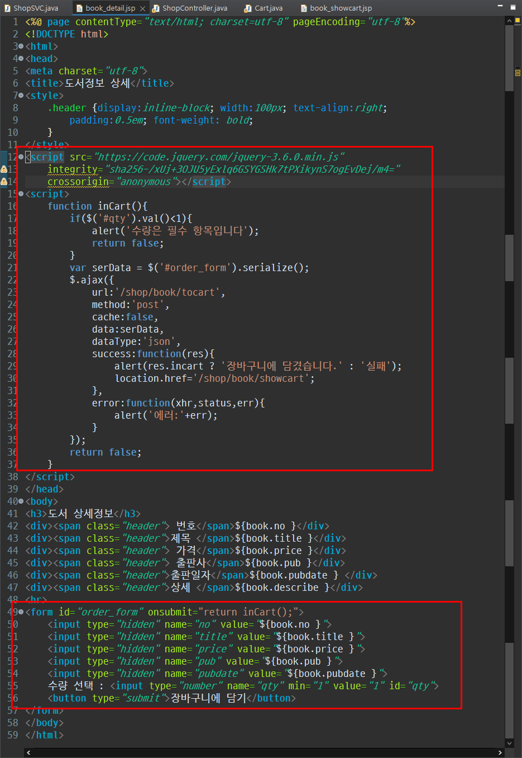This screenshot has width=522, height=758.
Task: Click the alert message '수량은 필수 항목입니다'
Action: [x=187, y=231]
